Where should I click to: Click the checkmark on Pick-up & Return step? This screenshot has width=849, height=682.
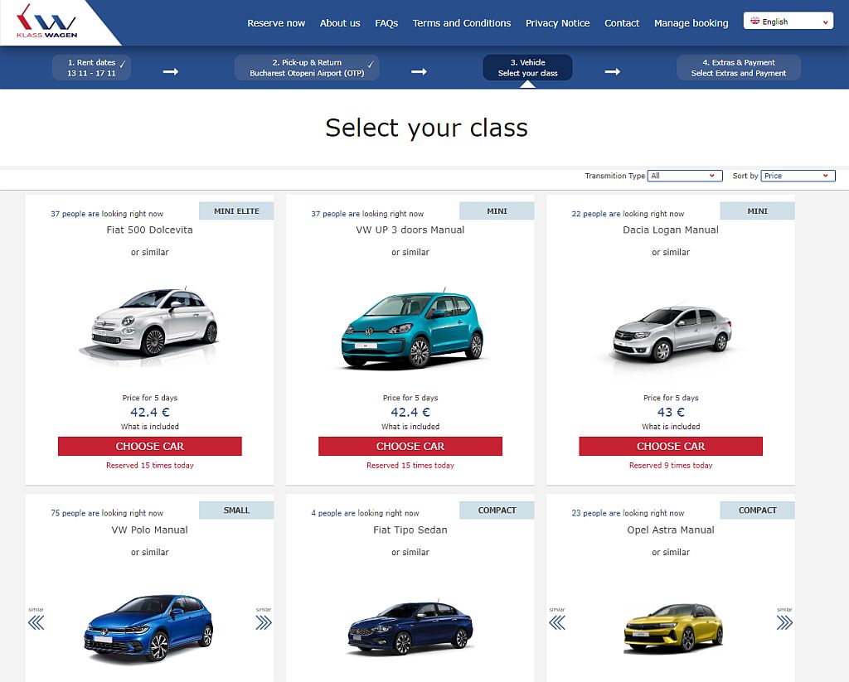point(371,63)
